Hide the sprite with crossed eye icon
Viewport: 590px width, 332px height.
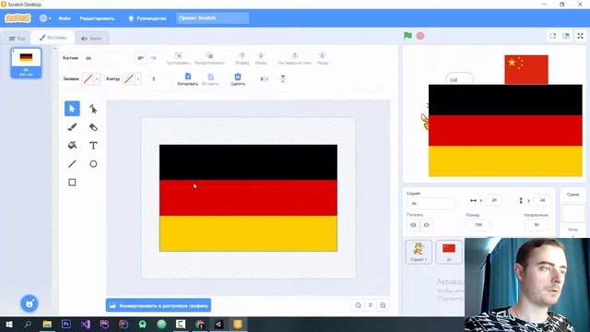point(426,225)
